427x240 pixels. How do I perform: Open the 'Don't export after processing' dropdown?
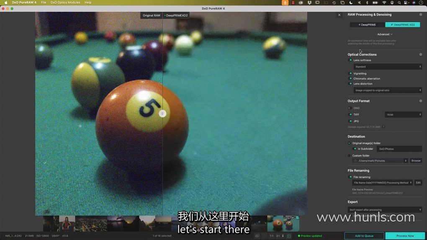385,210
